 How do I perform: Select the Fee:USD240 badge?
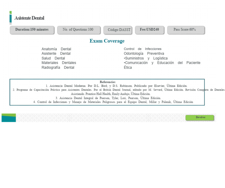click(x=149, y=30)
